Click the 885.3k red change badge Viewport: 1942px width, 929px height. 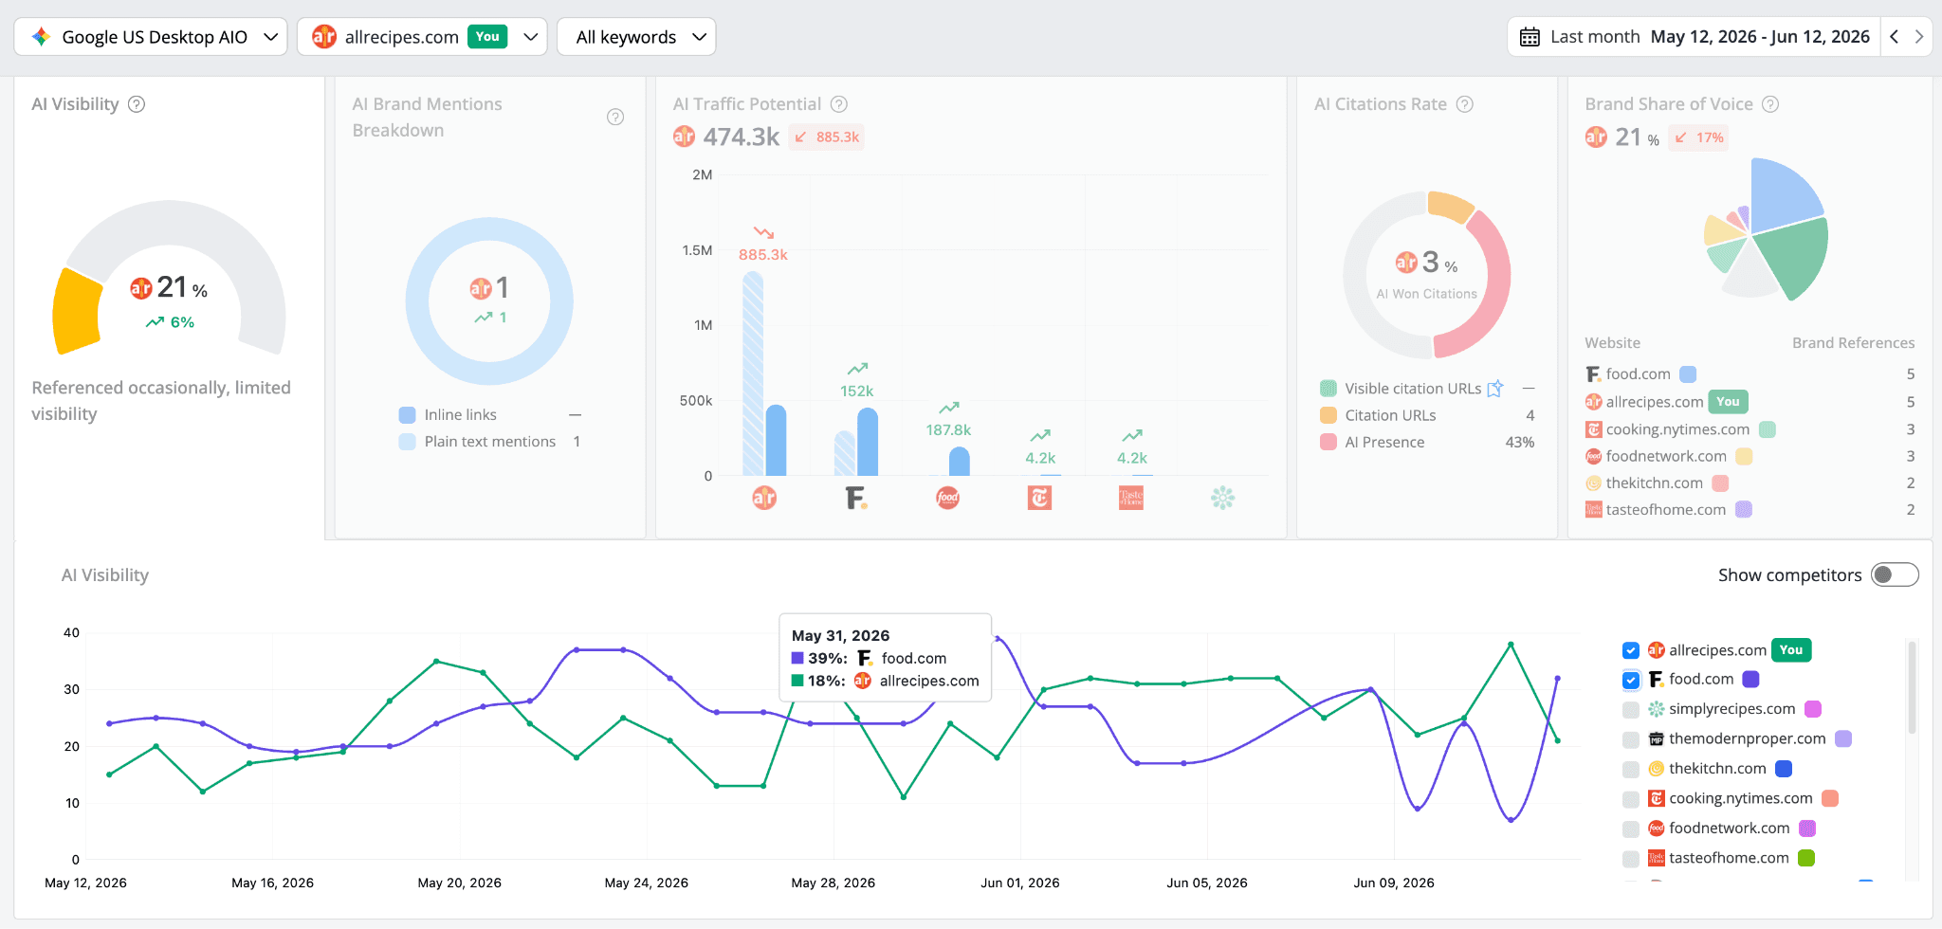tap(827, 137)
